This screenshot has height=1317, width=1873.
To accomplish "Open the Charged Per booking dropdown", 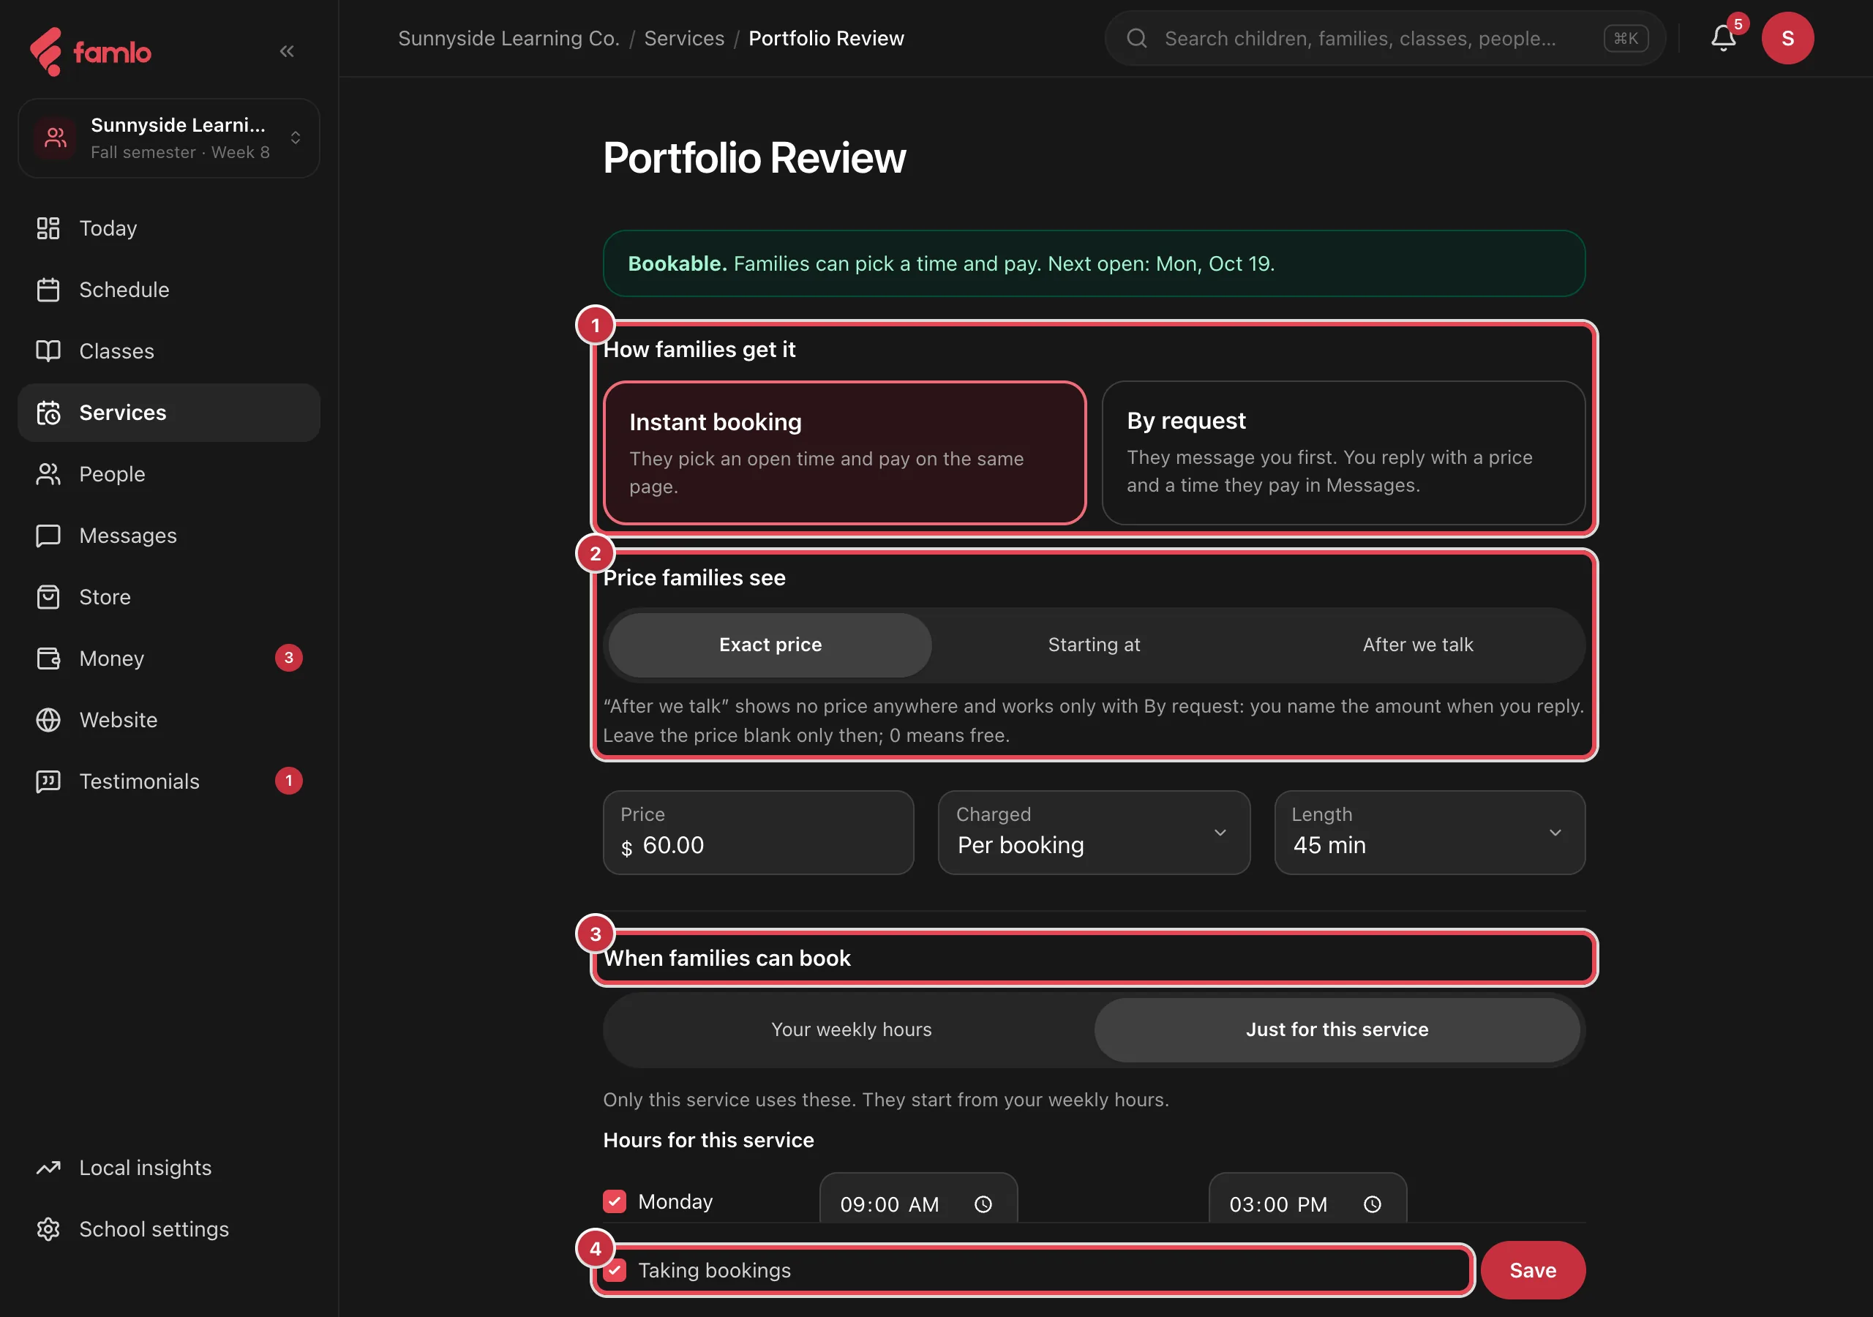I will 1094,833.
